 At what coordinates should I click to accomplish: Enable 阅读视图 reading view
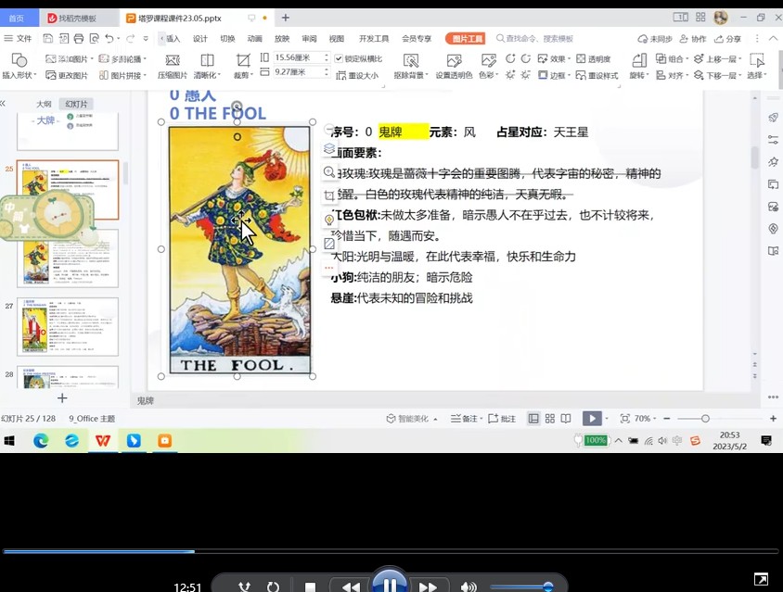pyautogui.click(x=568, y=419)
